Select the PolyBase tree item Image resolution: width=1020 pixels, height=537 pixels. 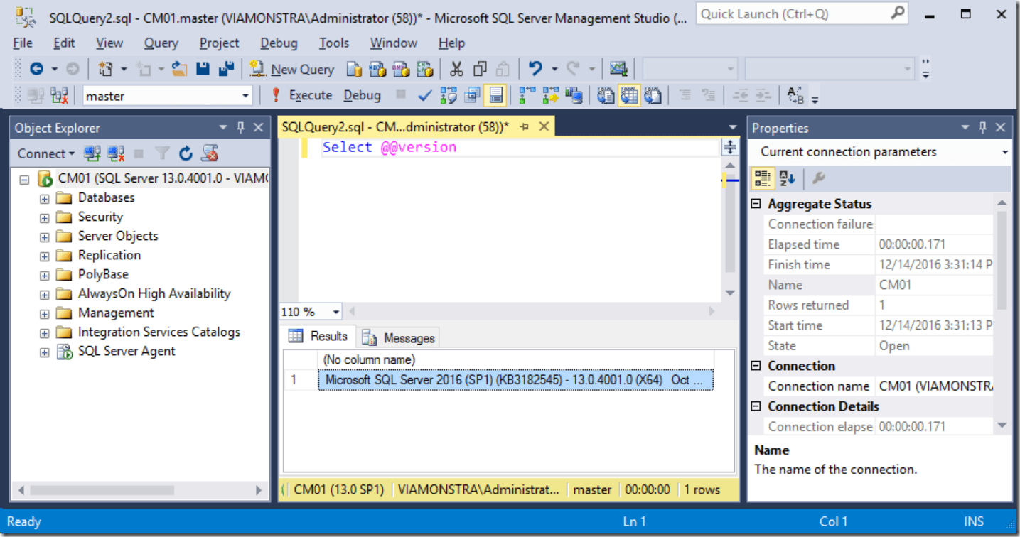(x=103, y=274)
